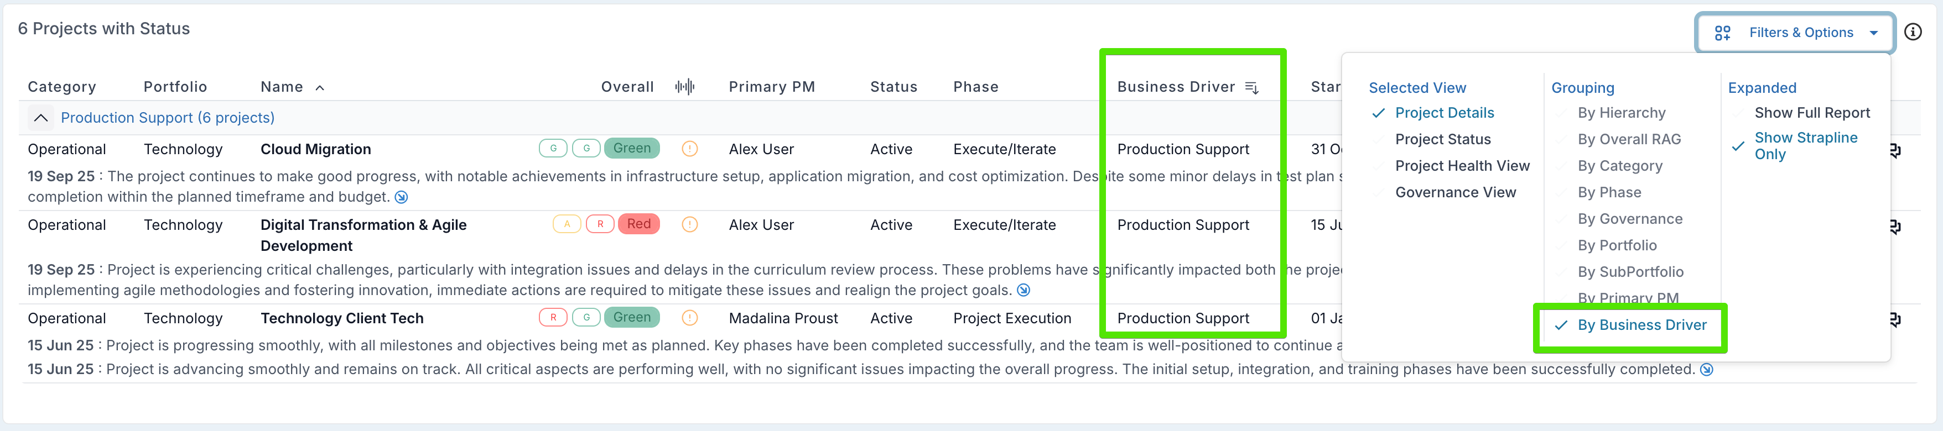Click the Red overall status badge

(x=638, y=224)
